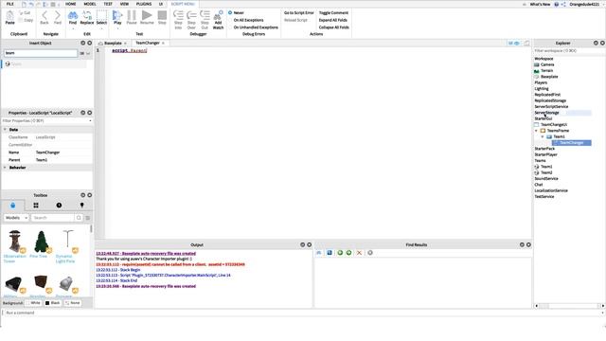Open the Toolbox Recent clock icon
The height and width of the screenshot is (341, 606).
click(x=59, y=206)
